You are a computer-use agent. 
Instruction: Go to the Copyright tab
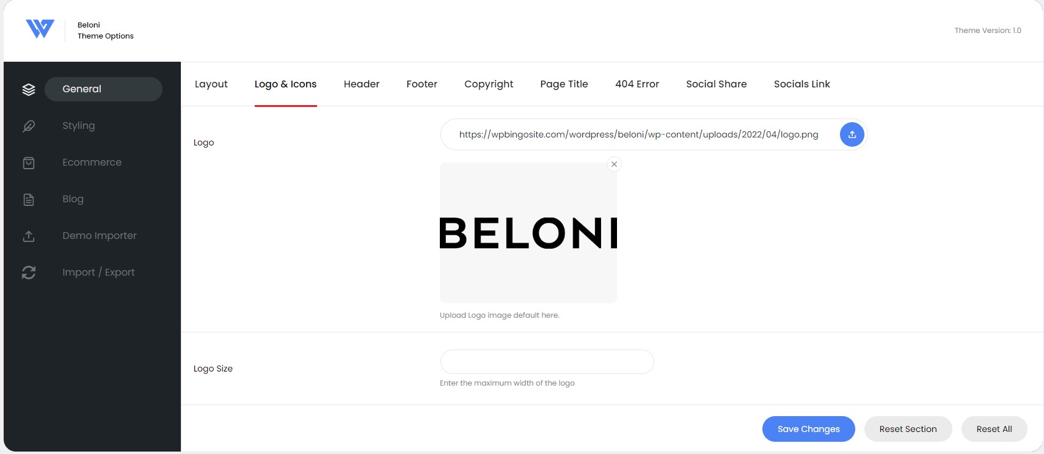click(489, 84)
